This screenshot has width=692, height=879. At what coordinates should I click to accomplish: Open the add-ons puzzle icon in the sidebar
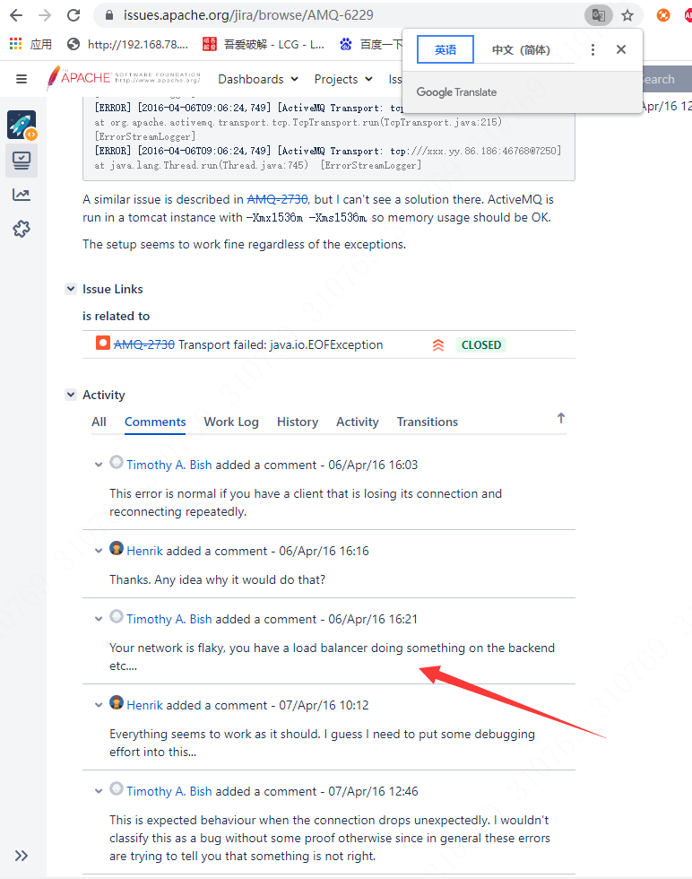point(22,229)
